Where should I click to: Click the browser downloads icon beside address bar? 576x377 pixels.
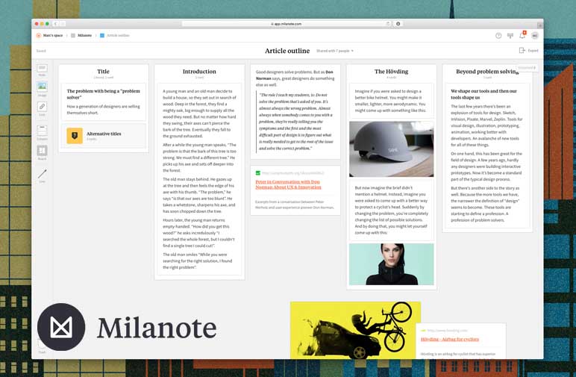coord(398,24)
